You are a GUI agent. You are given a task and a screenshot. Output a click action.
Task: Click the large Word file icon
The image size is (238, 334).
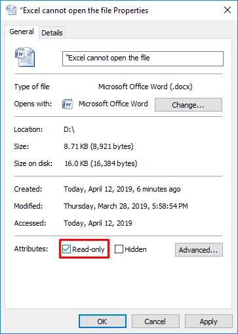tap(25, 57)
